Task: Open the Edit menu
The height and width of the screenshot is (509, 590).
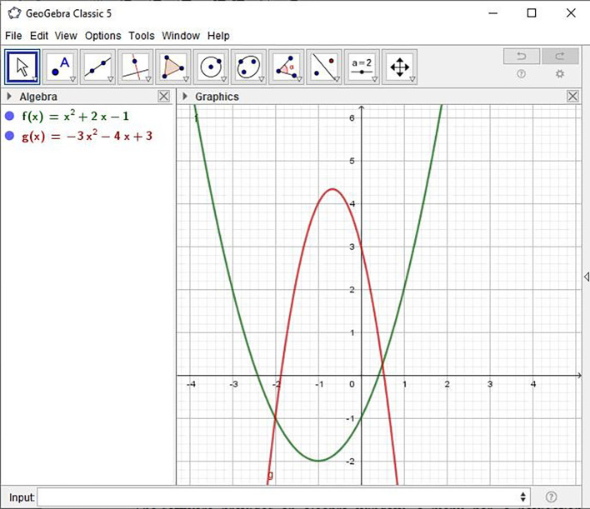Action: [39, 36]
